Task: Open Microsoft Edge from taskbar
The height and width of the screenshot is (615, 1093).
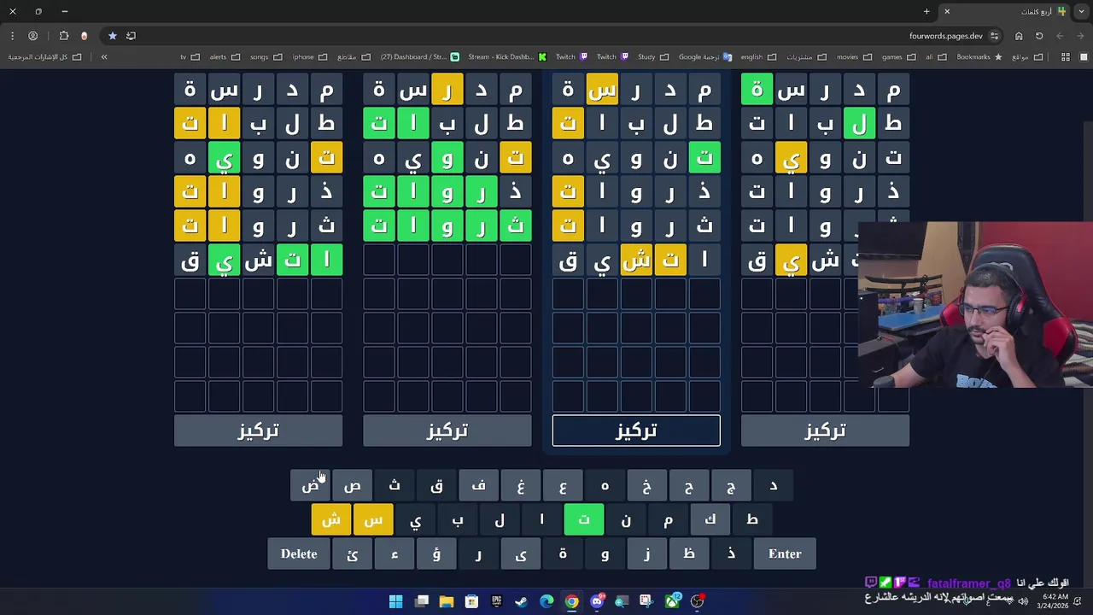Action: (546, 601)
